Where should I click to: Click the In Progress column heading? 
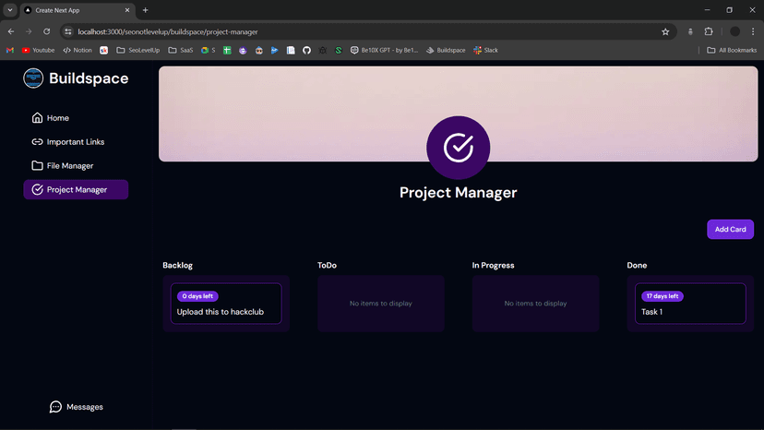click(x=493, y=265)
